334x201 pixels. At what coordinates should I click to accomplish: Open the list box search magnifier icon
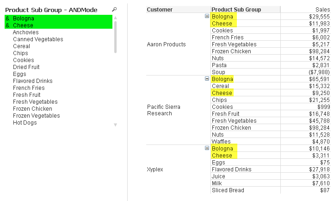[114, 9]
